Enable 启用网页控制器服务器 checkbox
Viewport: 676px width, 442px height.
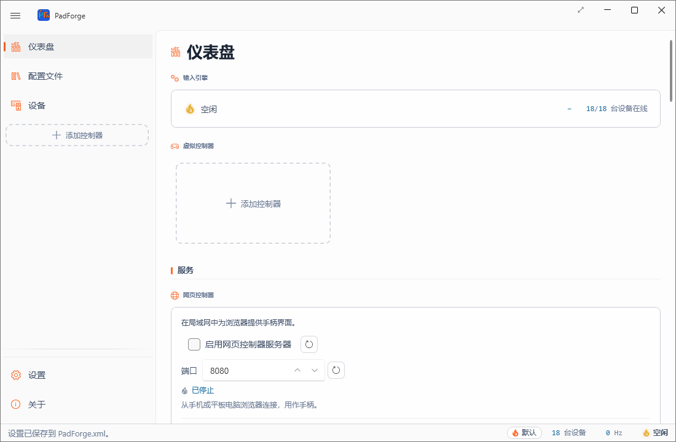(x=194, y=344)
